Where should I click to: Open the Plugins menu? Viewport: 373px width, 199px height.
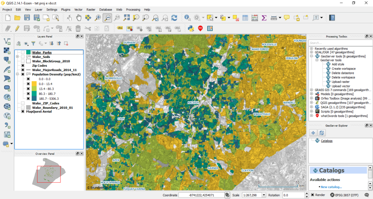(x=66, y=9)
